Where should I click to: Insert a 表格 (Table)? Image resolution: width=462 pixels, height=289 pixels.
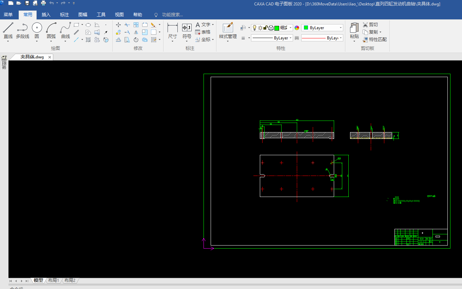point(203,32)
